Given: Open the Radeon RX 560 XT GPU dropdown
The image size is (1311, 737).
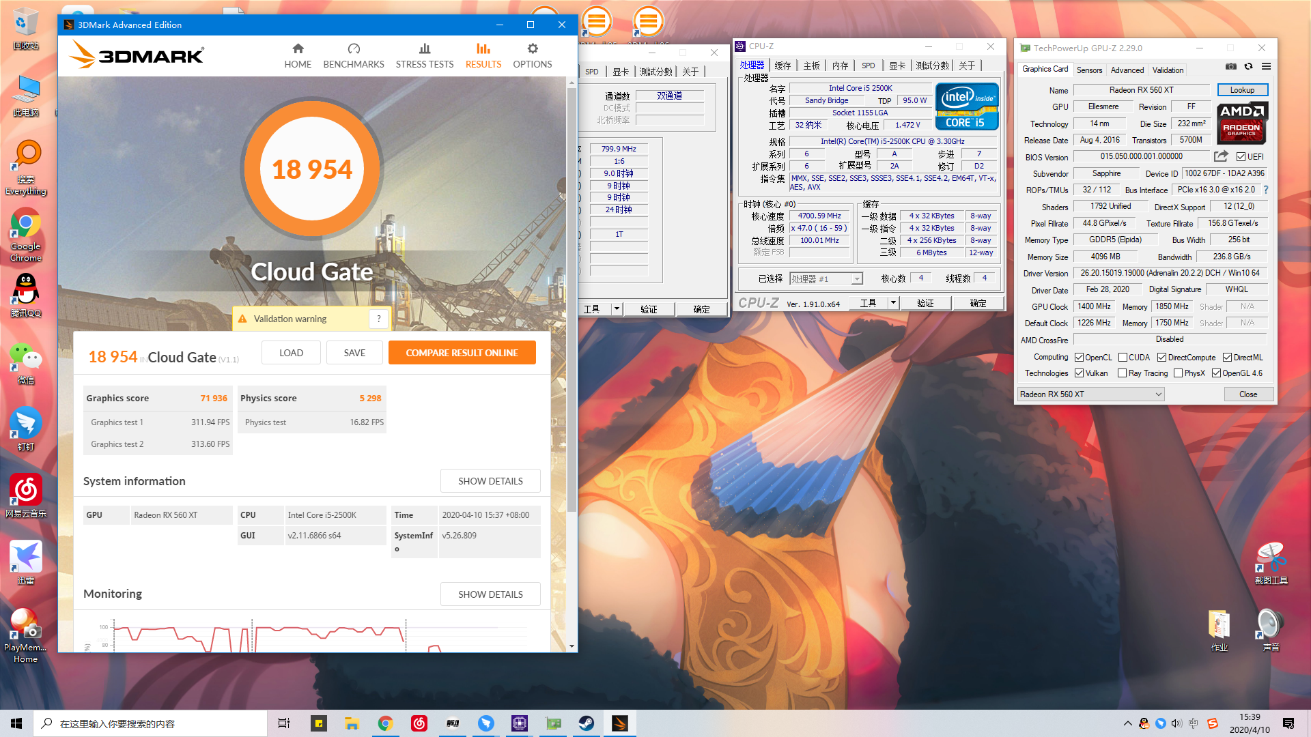Looking at the screenshot, I should [x=1090, y=394].
